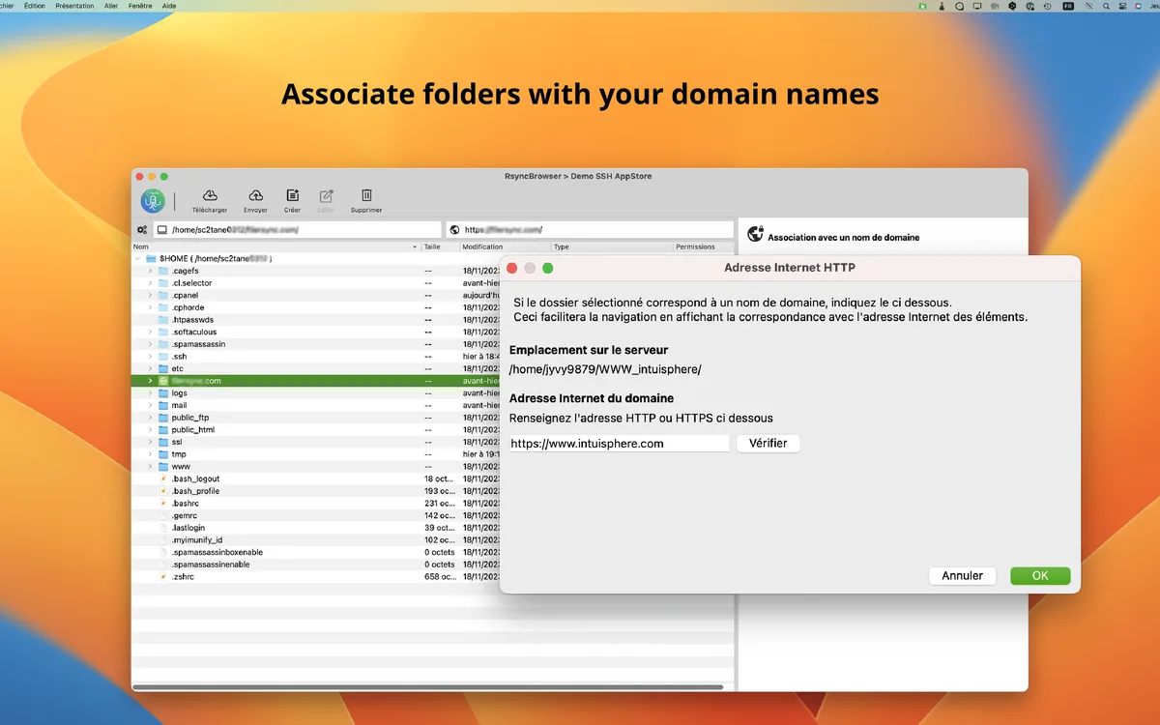
Task: Click the Créer toolbar icon
Action: 292,196
